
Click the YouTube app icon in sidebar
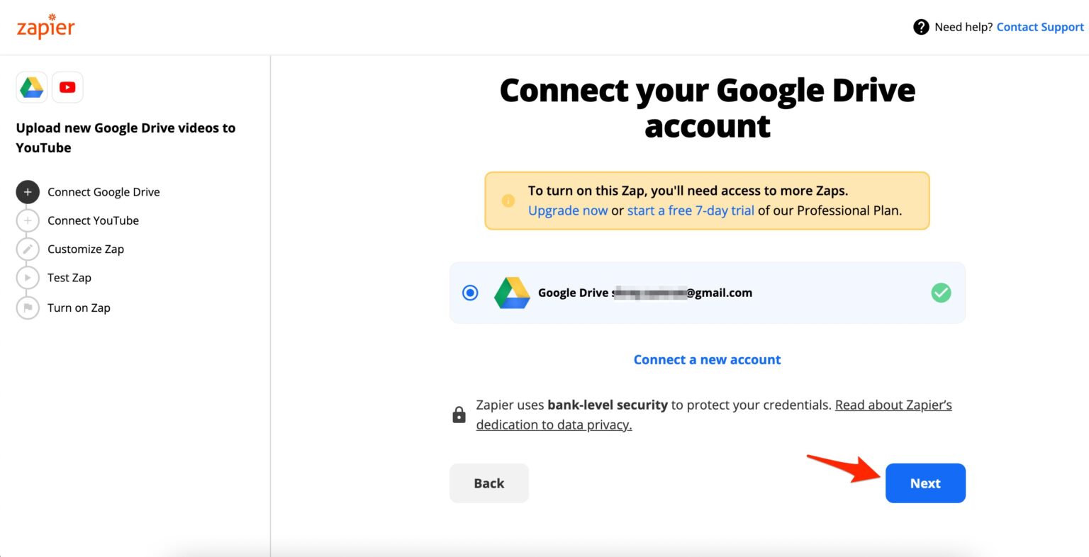(x=67, y=86)
